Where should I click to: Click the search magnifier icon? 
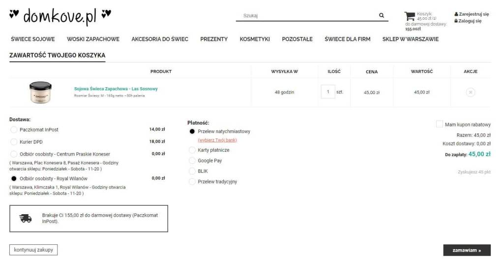[x=382, y=15]
